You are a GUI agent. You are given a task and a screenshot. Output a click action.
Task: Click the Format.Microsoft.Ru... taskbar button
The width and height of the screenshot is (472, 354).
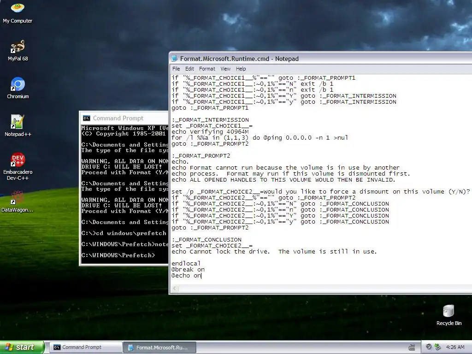pyautogui.click(x=160, y=348)
